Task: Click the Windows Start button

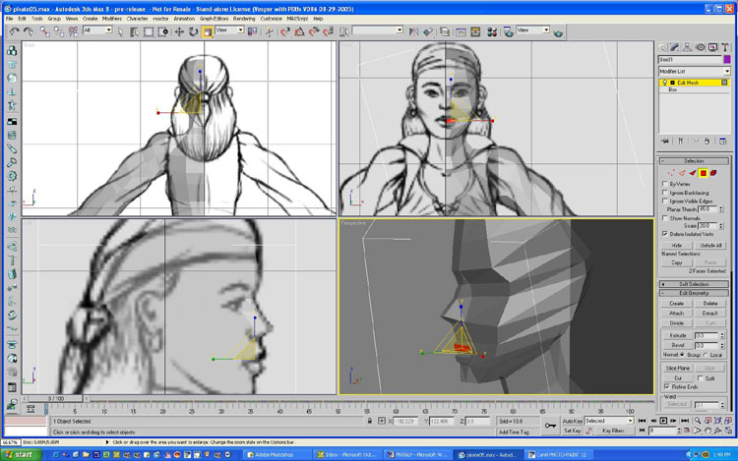Action: [x=18, y=455]
